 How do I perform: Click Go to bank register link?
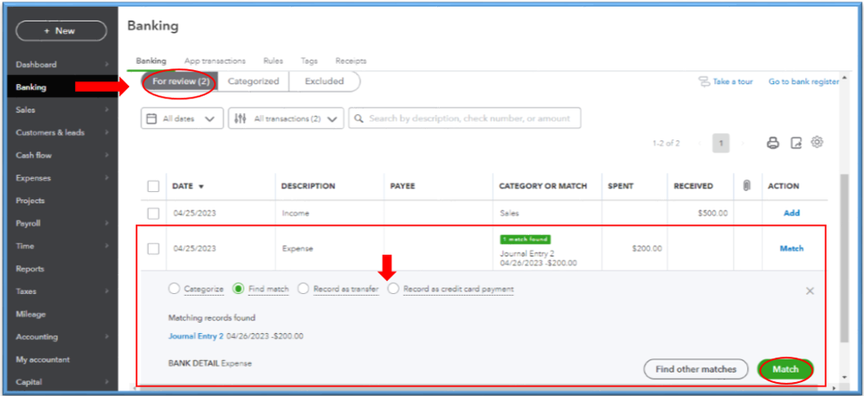[x=804, y=81]
